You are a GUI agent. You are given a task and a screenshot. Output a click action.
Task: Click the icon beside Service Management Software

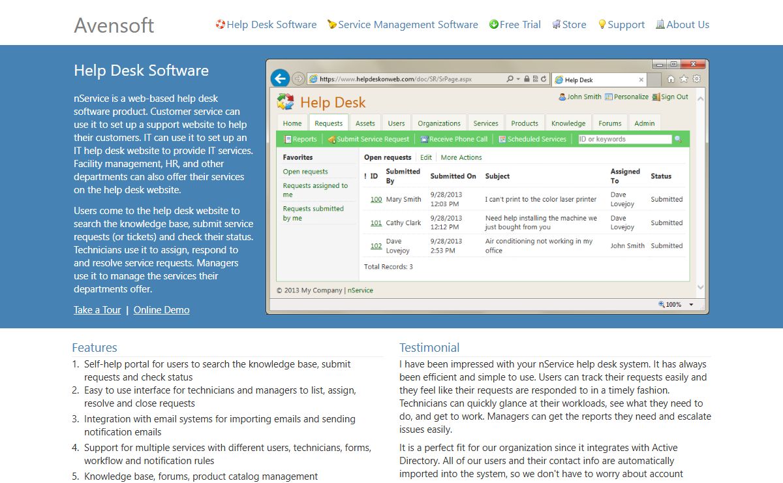332,25
